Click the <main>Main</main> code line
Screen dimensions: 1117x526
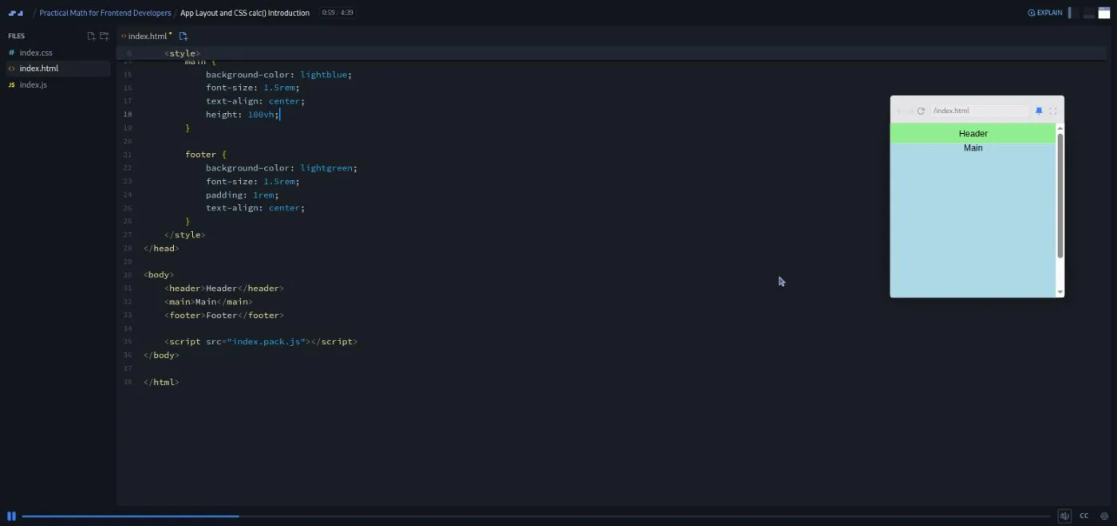tap(208, 302)
